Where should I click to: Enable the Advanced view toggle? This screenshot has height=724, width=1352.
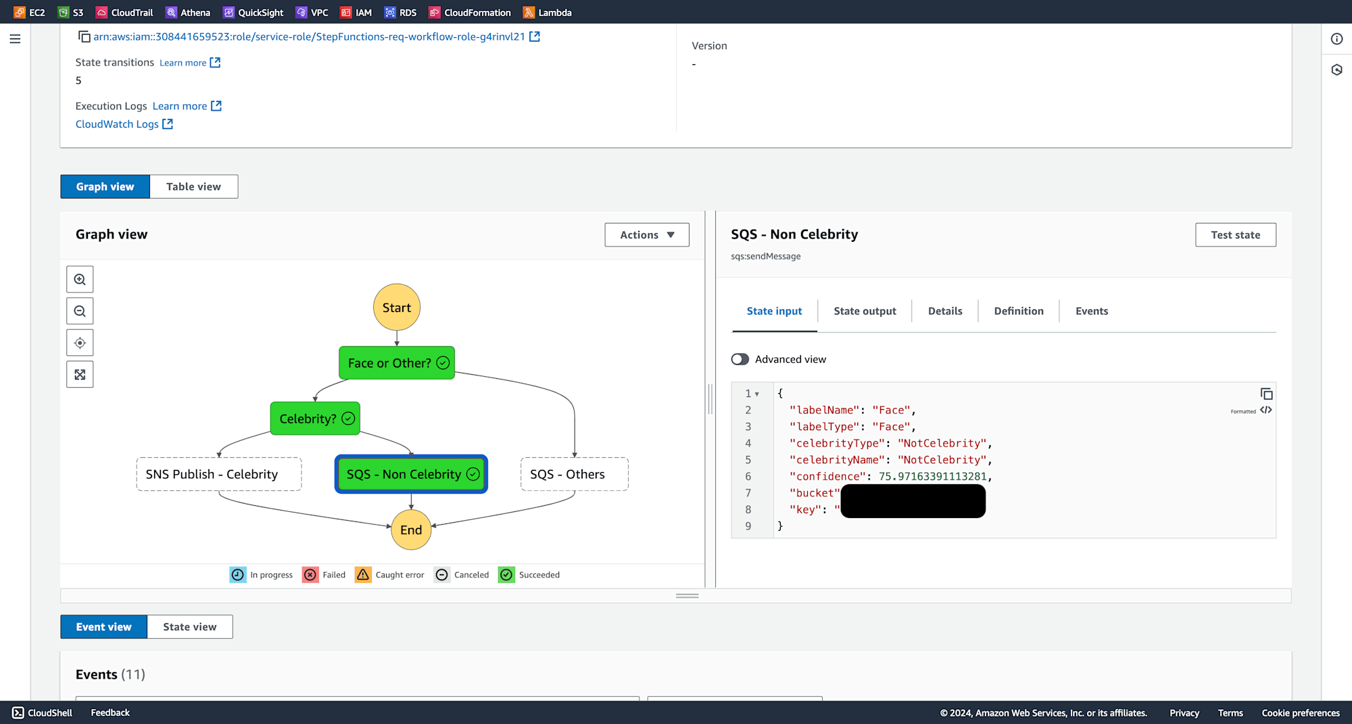pos(740,359)
